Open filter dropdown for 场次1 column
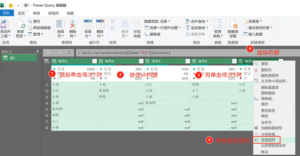 point(94,61)
